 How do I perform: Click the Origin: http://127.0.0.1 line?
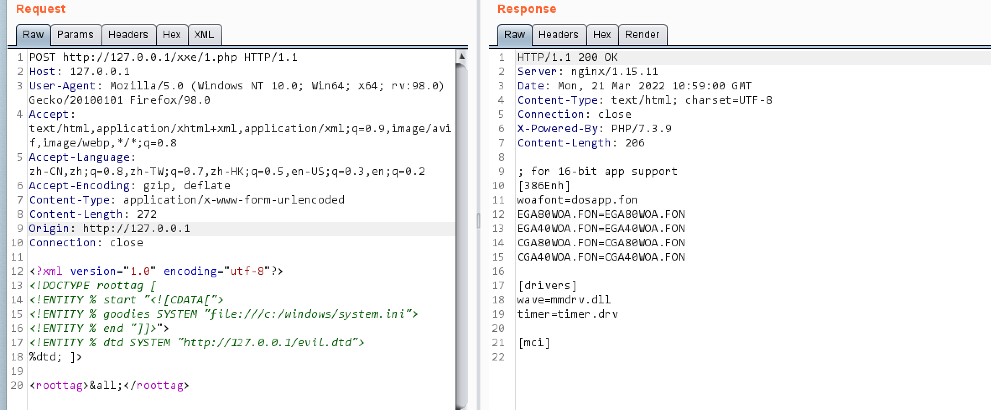tap(109, 229)
